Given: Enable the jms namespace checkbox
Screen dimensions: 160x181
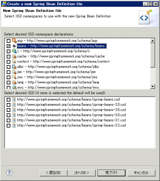Looking at the screenshot, I should point(9,77).
